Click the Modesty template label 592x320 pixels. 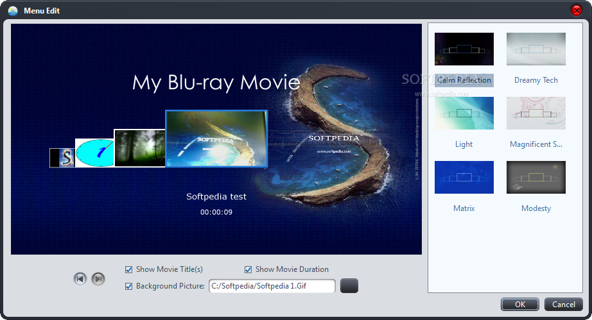[536, 208]
